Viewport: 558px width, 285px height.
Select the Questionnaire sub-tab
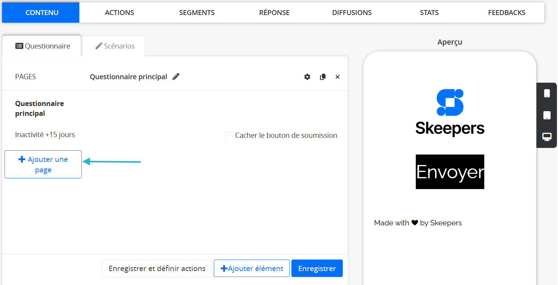click(42, 46)
